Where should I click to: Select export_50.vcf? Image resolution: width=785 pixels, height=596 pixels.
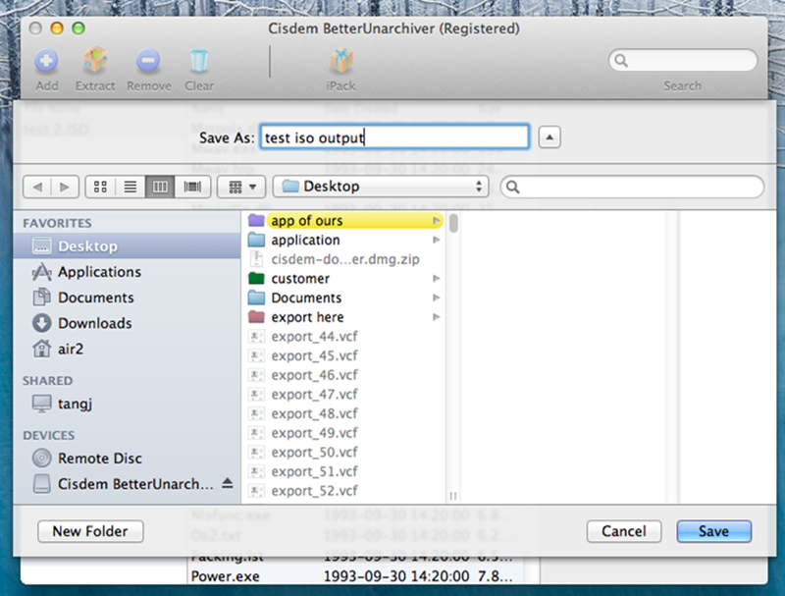345,452
